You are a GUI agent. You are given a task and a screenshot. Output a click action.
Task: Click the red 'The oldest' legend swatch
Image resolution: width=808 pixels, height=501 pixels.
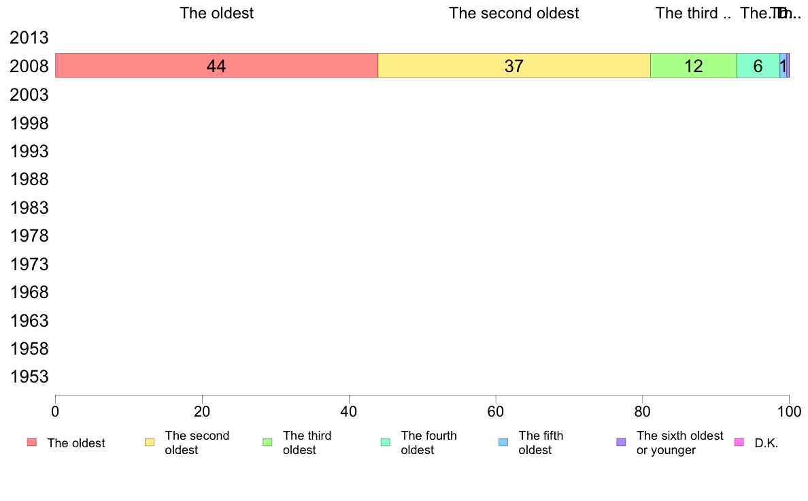pyautogui.click(x=32, y=442)
